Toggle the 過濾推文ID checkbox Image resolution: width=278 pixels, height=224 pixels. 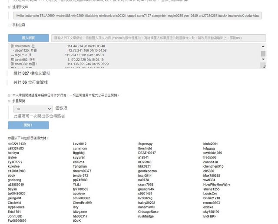click(10, 7)
